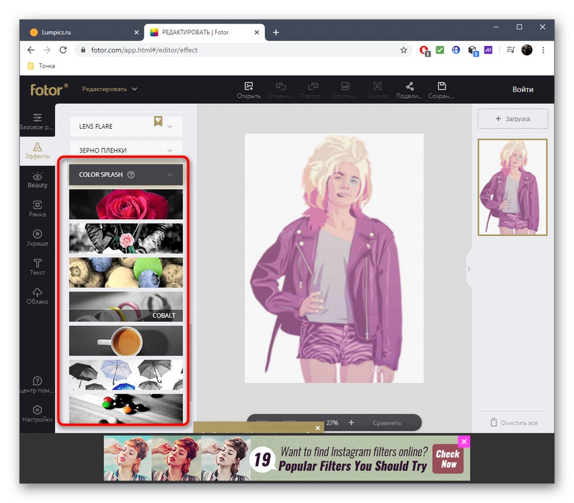Click the Войти login button

(523, 89)
